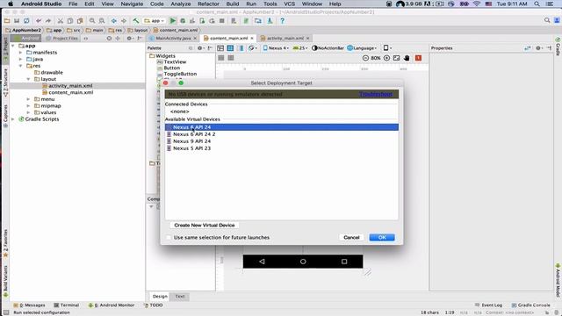Select Nexus 9 API 24 device

click(281, 141)
